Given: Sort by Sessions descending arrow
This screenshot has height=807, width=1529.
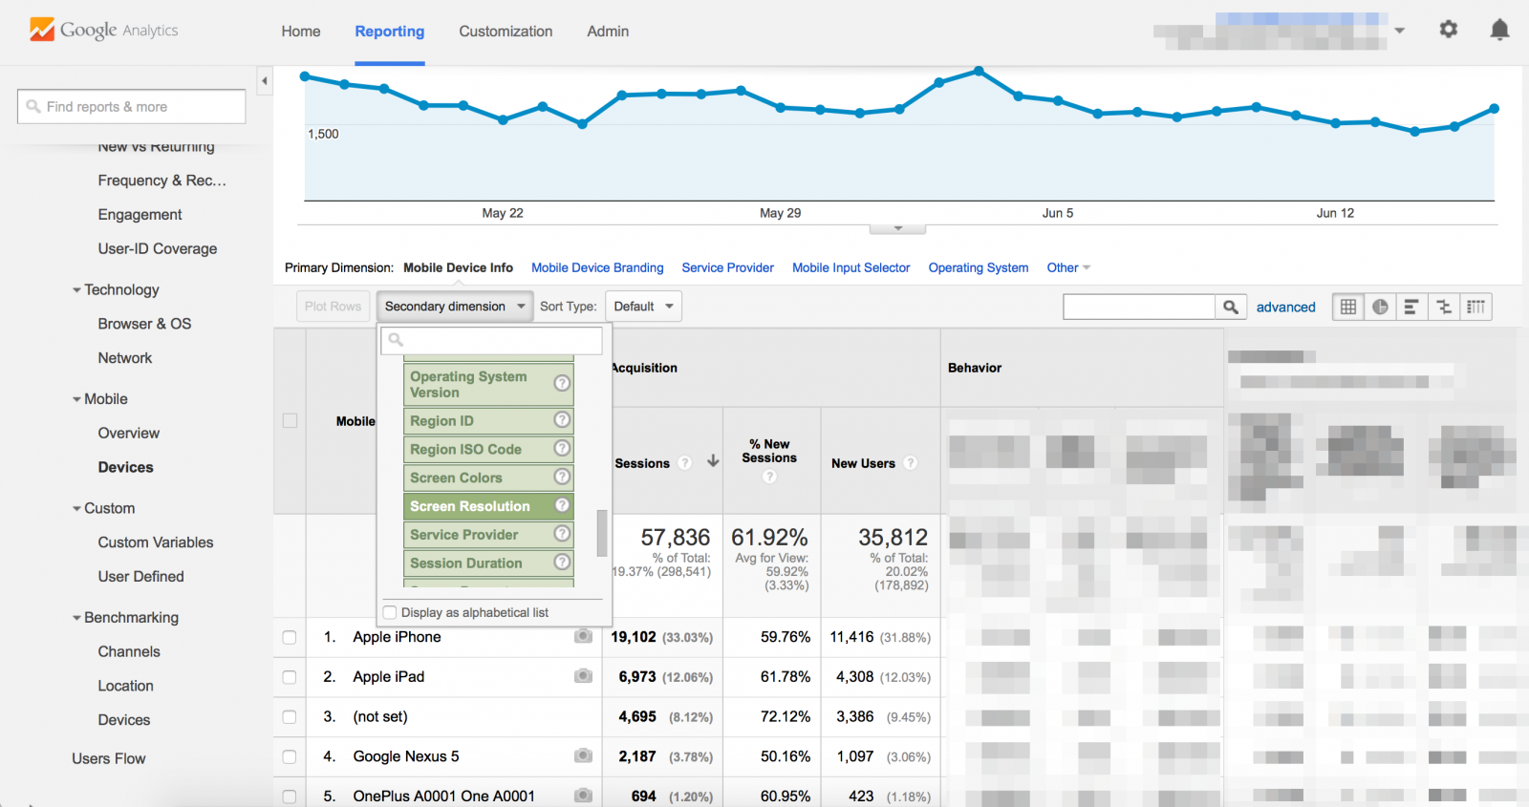Looking at the screenshot, I should coord(713,461).
